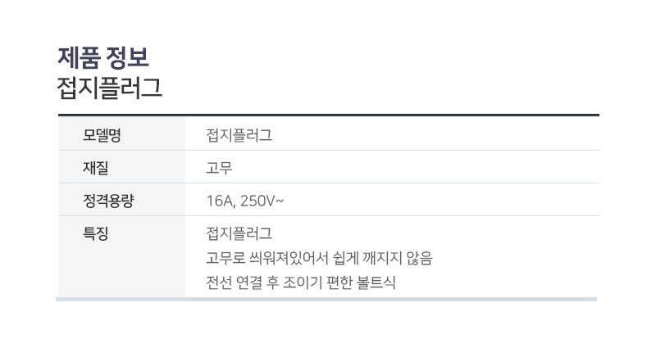Click the 접지플러그 model name value
Screen dimensions: 656x357
coord(239,135)
